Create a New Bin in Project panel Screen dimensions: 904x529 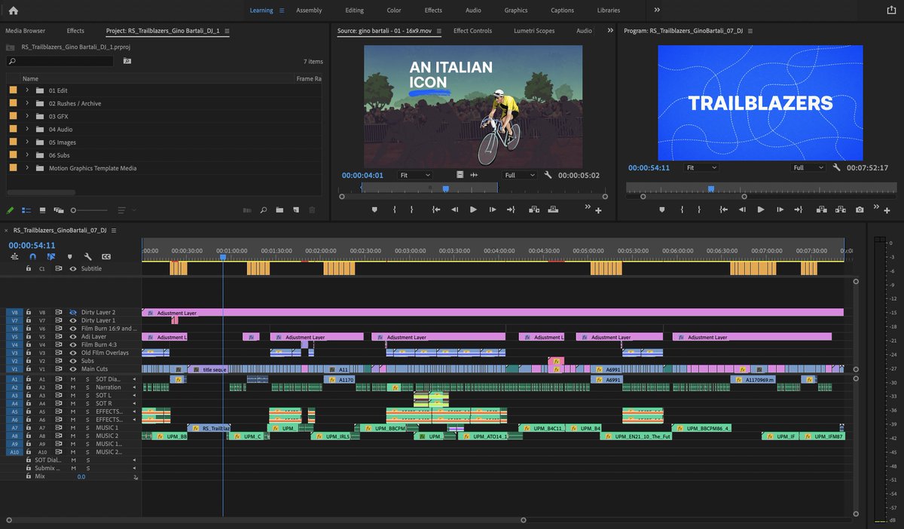(279, 210)
